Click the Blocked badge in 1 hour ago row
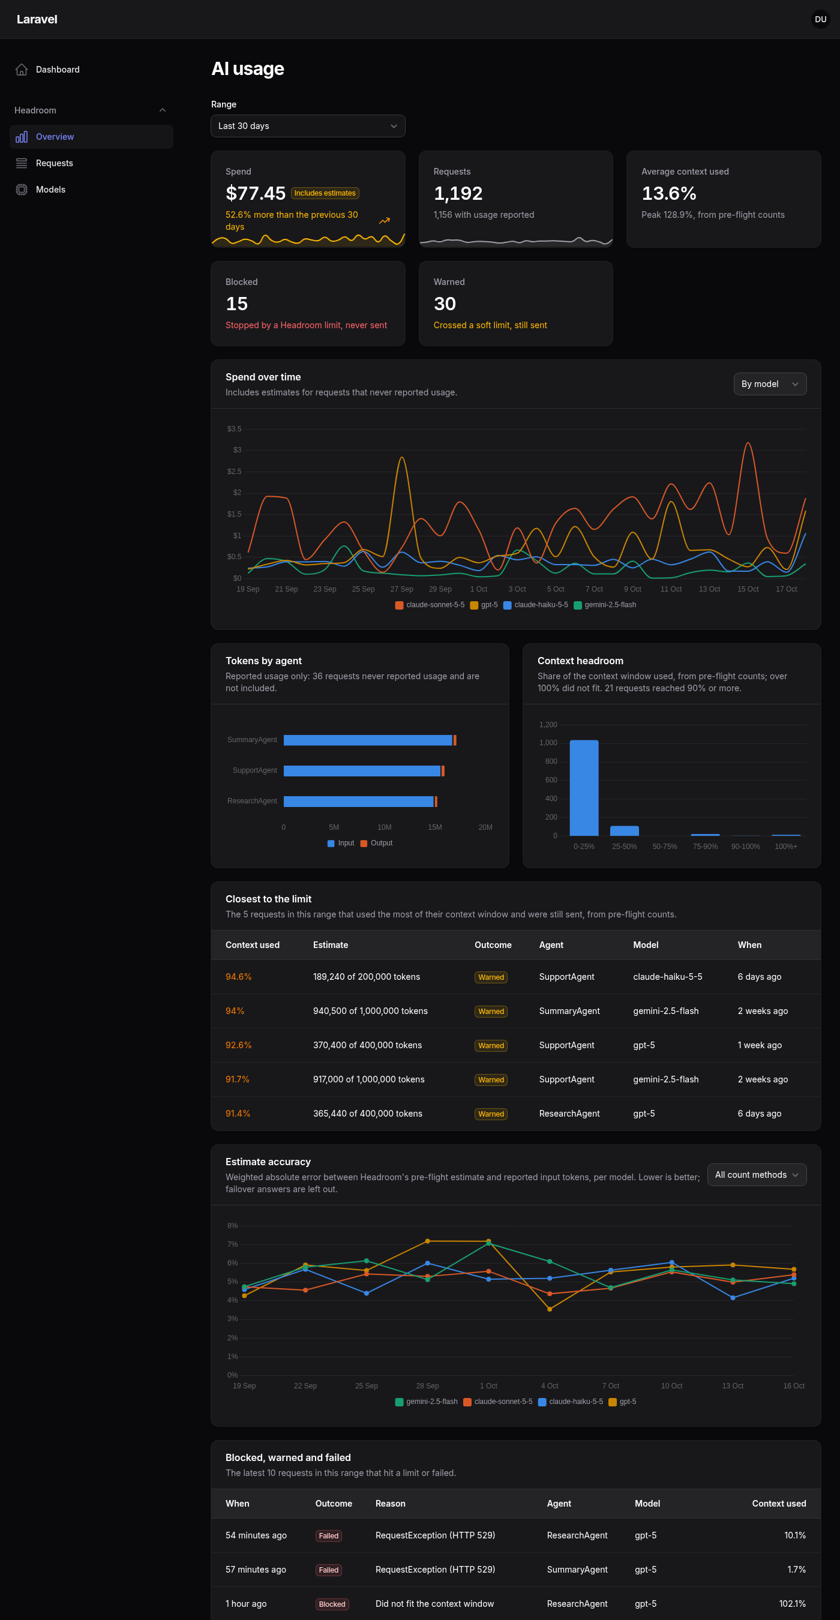This screenshot has height=1620, width=840. click(332, 1605)
